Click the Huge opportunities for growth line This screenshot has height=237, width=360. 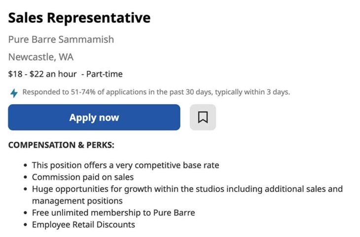(x=187, y=189)
